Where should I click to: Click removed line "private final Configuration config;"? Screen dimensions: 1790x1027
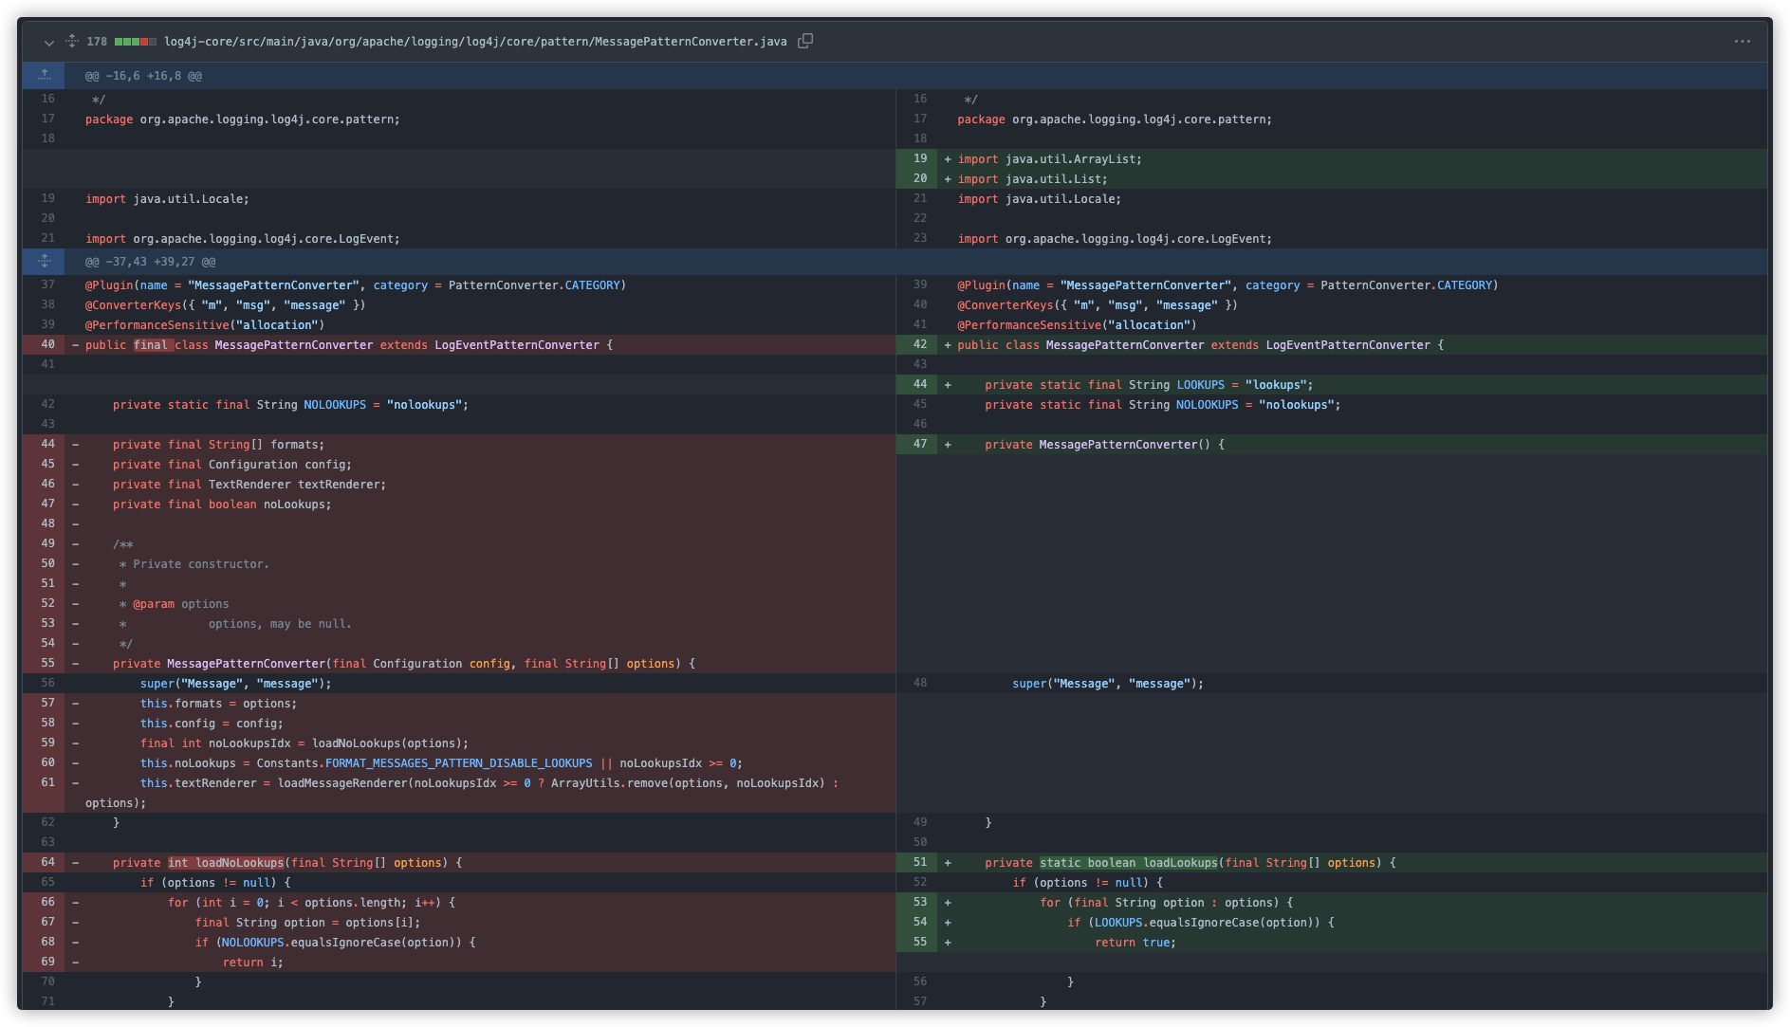click(x=232, y=465)
